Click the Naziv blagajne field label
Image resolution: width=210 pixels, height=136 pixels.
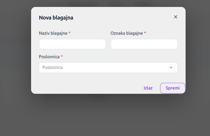(53, 33)
